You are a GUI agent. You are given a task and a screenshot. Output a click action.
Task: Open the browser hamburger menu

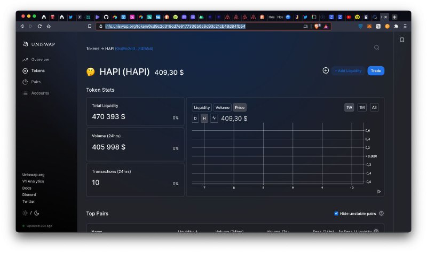click(405, 26)
